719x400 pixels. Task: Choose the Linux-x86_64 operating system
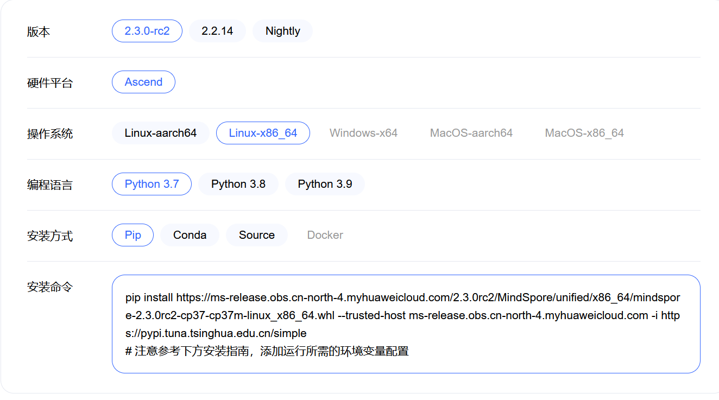click(x=263, y=132)
